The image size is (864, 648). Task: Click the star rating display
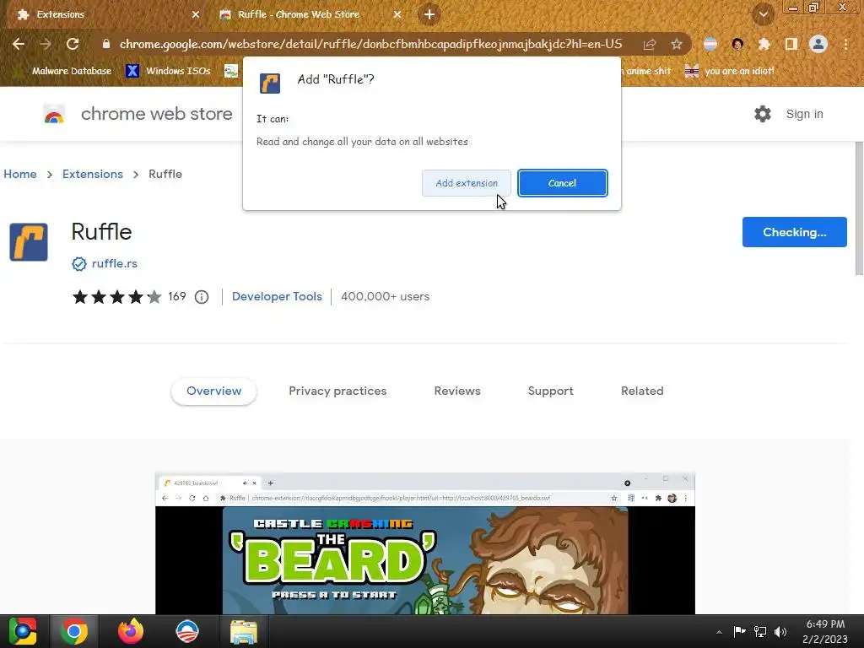coord(116,297)
